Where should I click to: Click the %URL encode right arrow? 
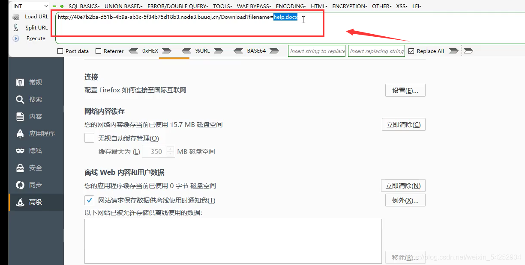click(x=219, y=51)
